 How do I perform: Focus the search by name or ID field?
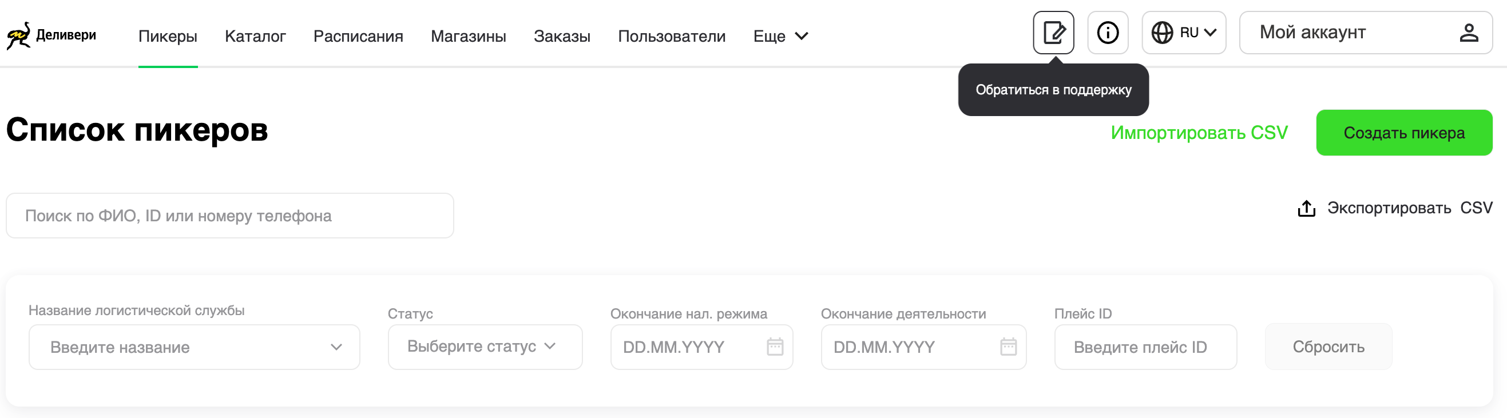pyautogui.click(x=229, y=216)
